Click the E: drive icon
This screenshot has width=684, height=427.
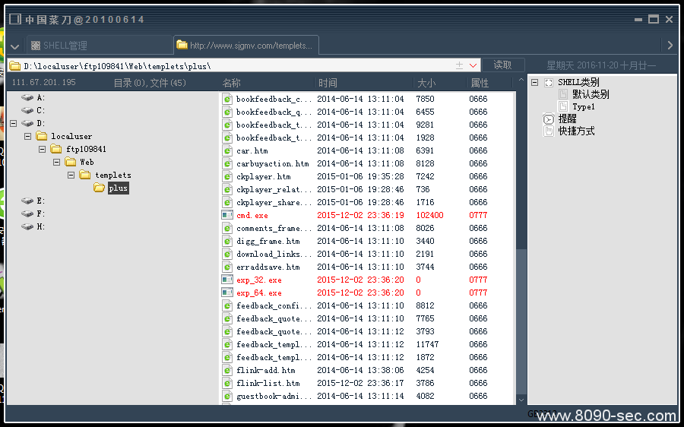[x=27, y=201]
